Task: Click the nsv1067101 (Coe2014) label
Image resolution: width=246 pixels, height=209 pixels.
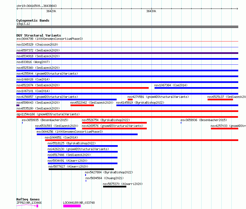Action: 33,91
